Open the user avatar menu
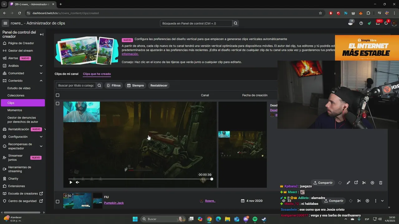 (394, 23)
